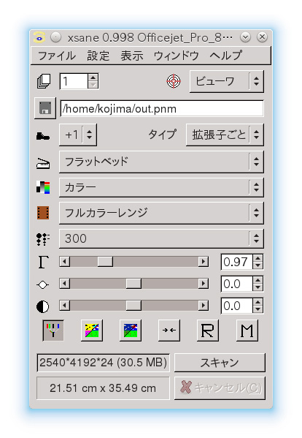Open the 300 resolution dropdown
The width and height of the screenshot is (302, 438).
point(161,238)
